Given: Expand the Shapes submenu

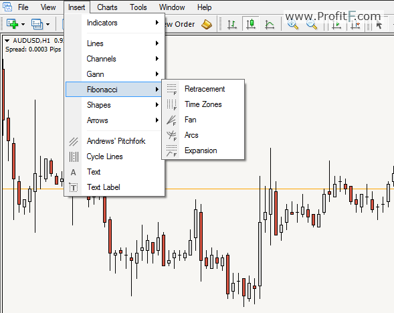Looking at the screenshot, I should point(114,105).
